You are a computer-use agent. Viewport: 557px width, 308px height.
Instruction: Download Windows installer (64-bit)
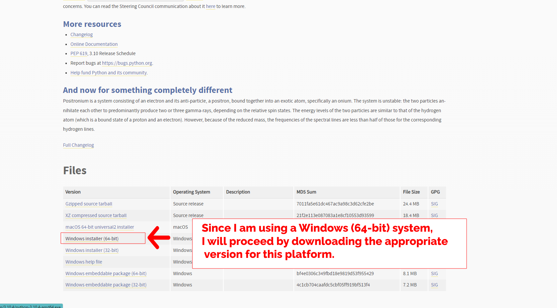92,239
